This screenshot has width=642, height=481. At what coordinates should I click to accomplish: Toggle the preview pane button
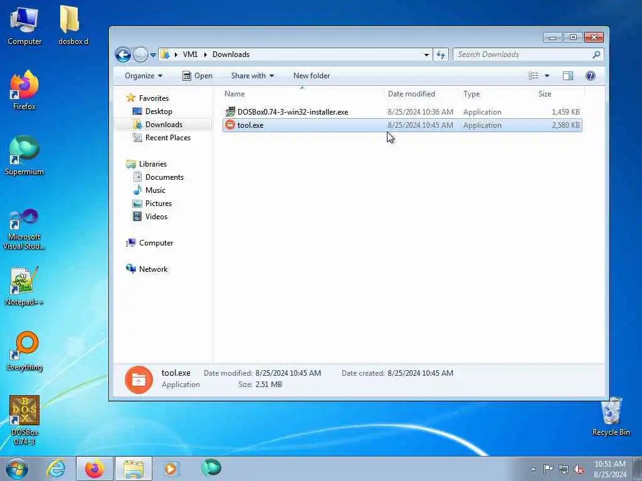tap(568, 76)
